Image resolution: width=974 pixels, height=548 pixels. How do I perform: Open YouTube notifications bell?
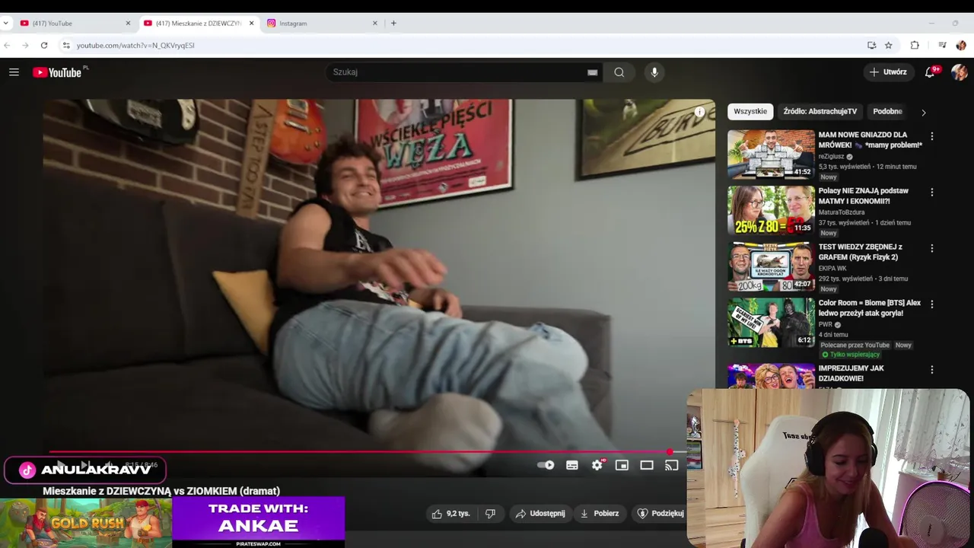click(930, 72)
